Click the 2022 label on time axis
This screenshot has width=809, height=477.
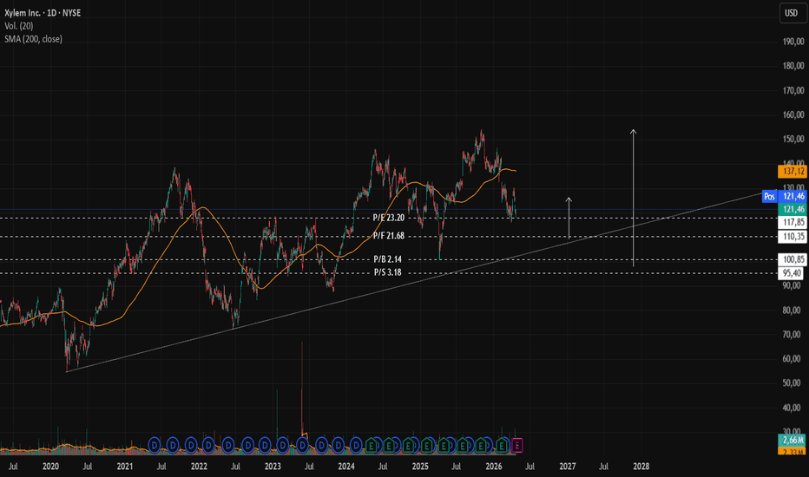(199, 467)
